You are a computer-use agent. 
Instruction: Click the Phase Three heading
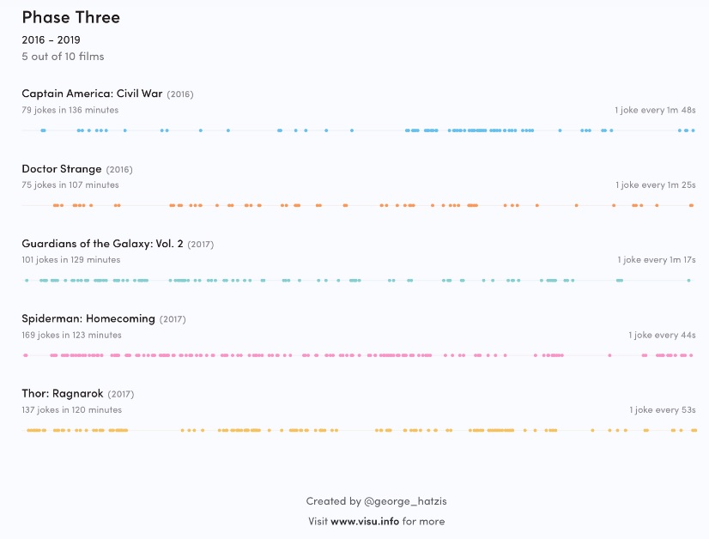[71, 17]
